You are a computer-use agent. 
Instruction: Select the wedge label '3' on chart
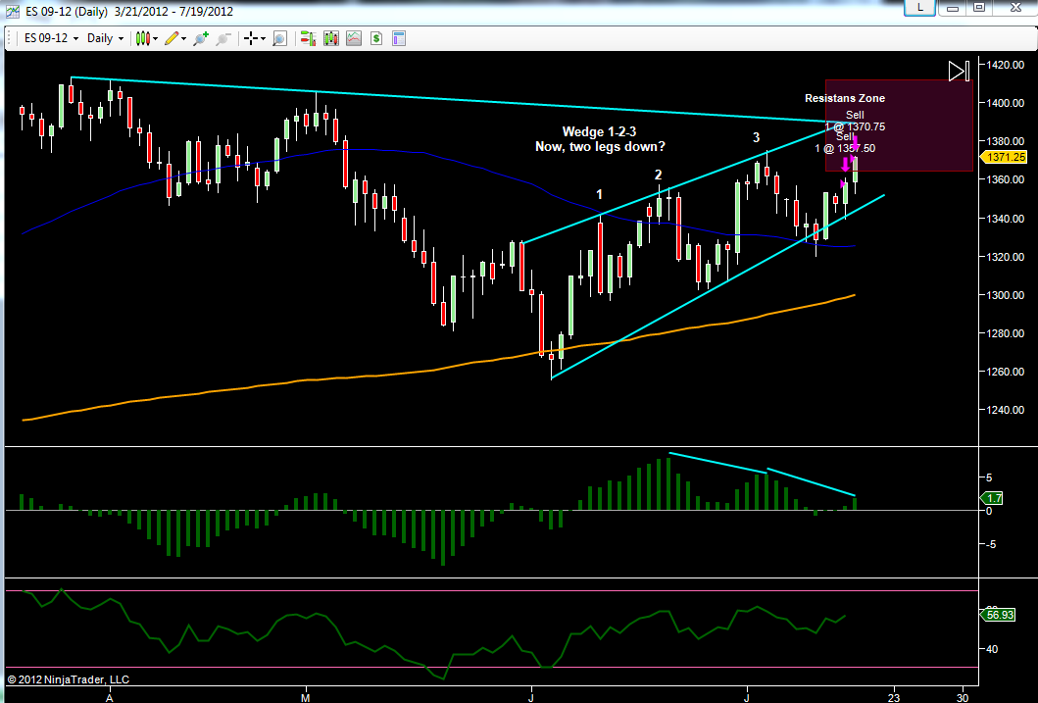[x=756, y=137]
